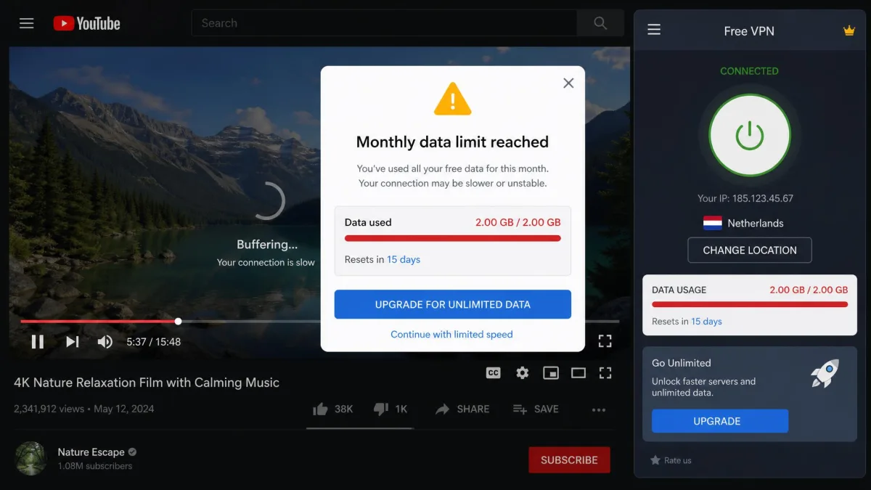Click the 5:37 / 15:48 time display
This screenshot has width=871, height=490.
153,341
